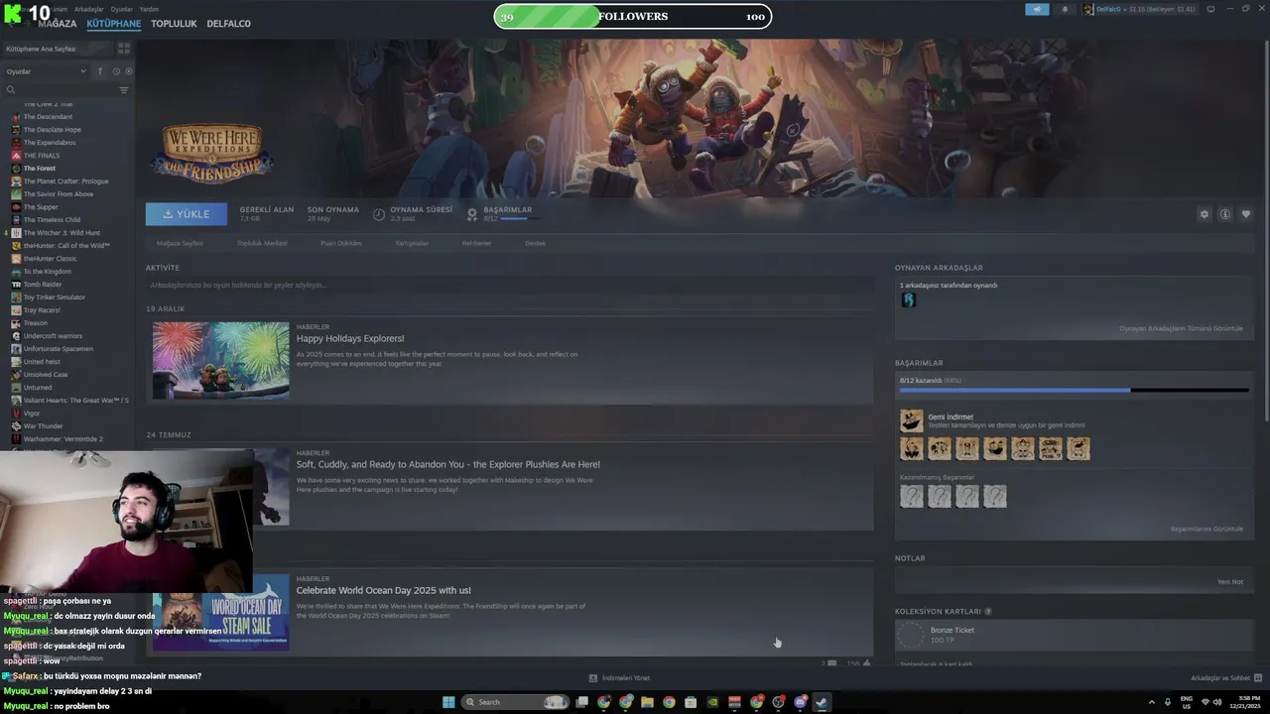Open the Yardım help menu

(x=149, y=9)
